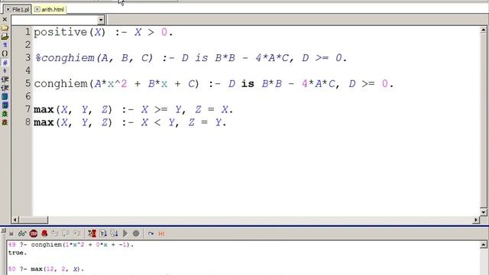Click the scissors-and-red-marker icon in console toolbar

tap(92, 233)
